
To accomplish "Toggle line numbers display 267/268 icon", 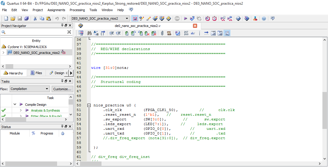I will [x=186, y=33].
